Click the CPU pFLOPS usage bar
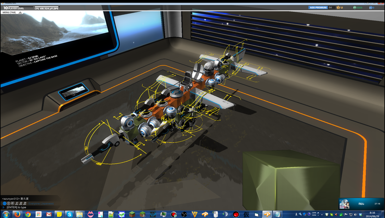This screenshot has height=218, width=385. pos(47,7)
